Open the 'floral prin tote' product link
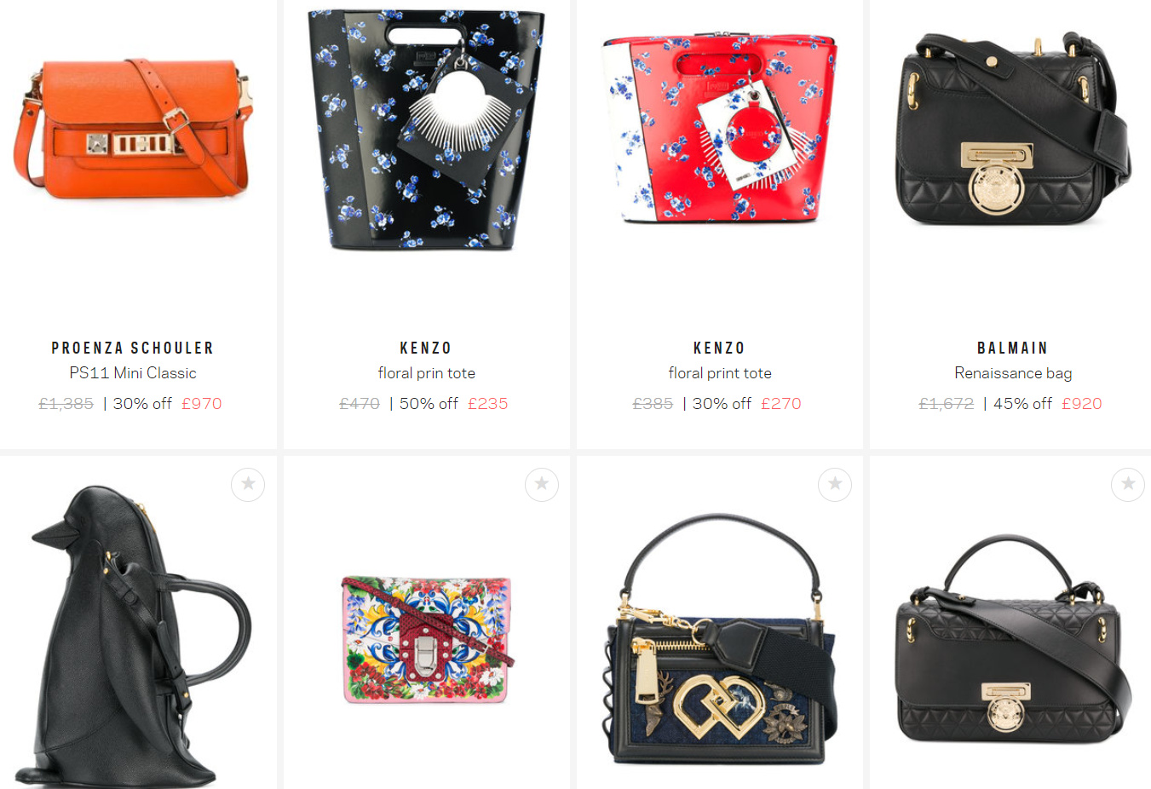Image resolution: width=1151 pixels, height=789 pixels. (x=427, y=373)
